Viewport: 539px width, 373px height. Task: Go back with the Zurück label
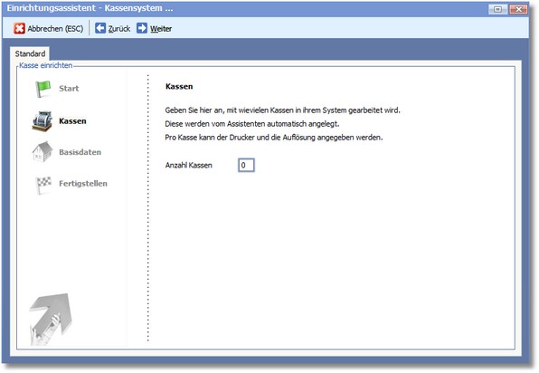(x=119, y=29)
